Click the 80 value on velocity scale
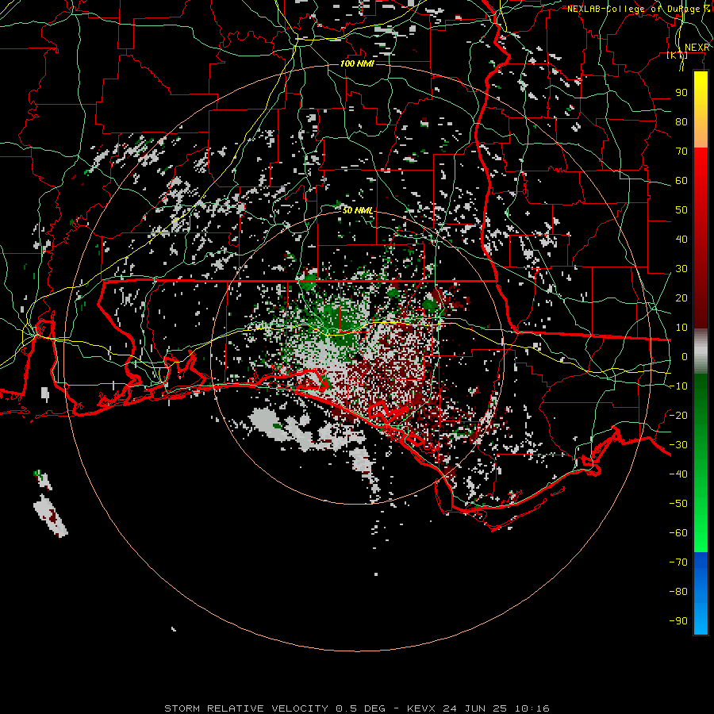The height and width of the screenshot is (714, 714). pyautogui.click(x=681, y=122)
